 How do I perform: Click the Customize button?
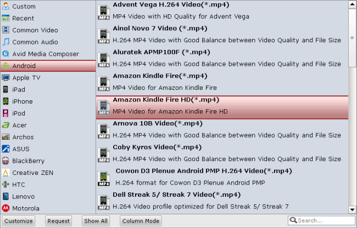tap(19, 221)
